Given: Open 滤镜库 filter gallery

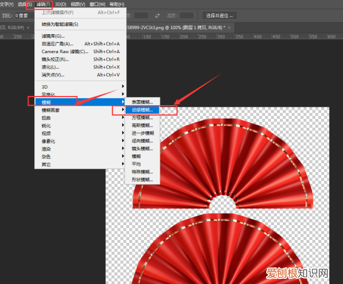Looking at the screenshot, I should [x=53, y=36].
